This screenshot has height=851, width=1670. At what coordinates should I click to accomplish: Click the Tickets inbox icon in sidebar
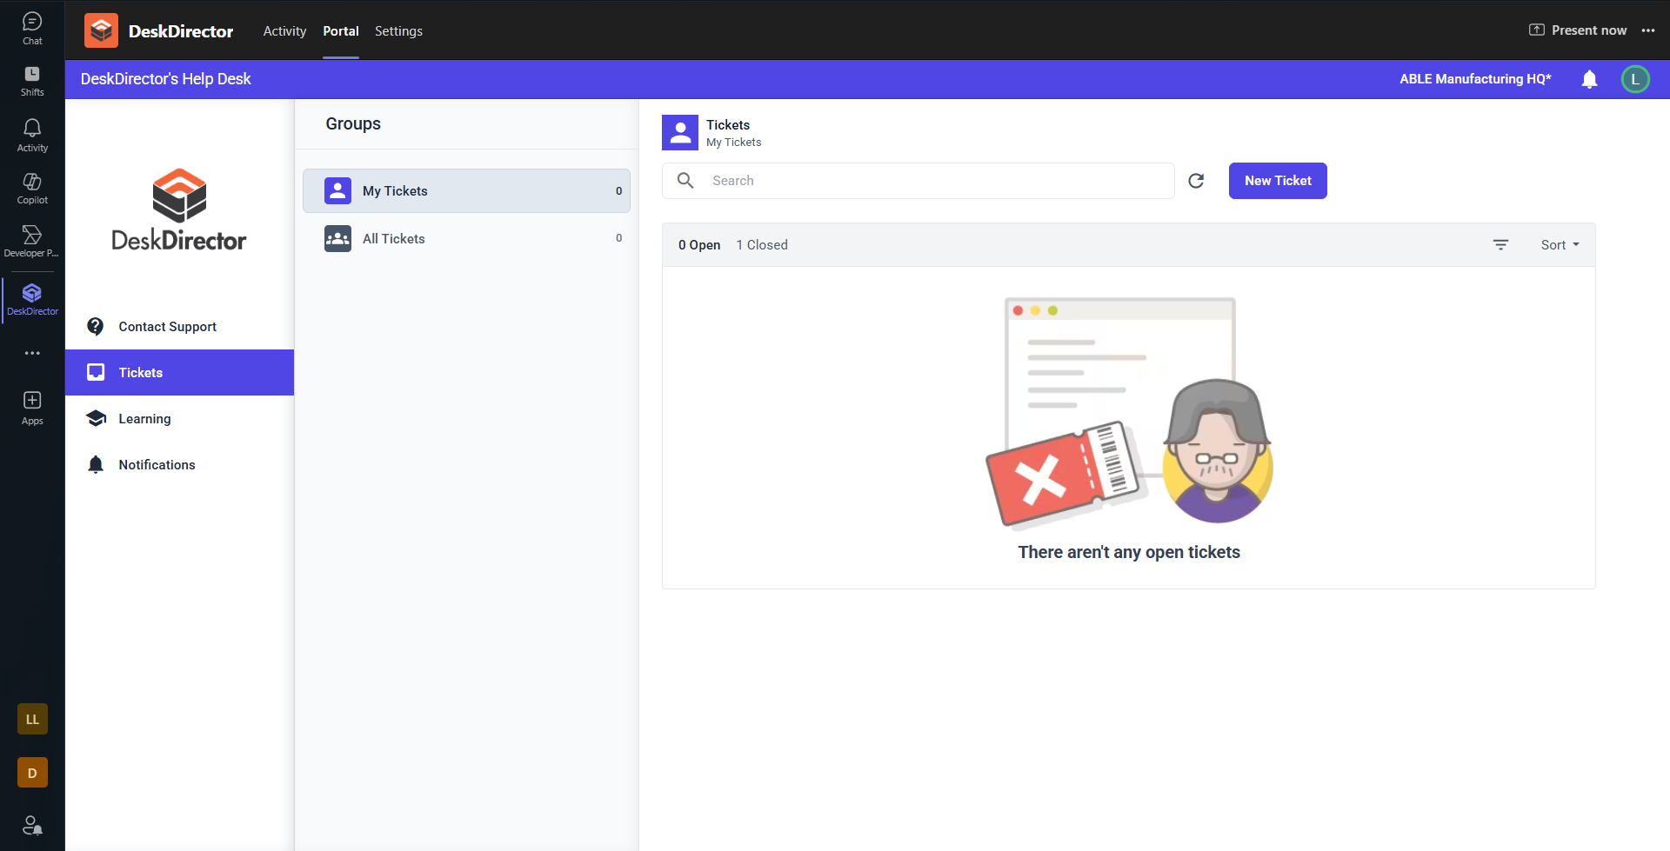pyautogui.click(x=96, y=372)
